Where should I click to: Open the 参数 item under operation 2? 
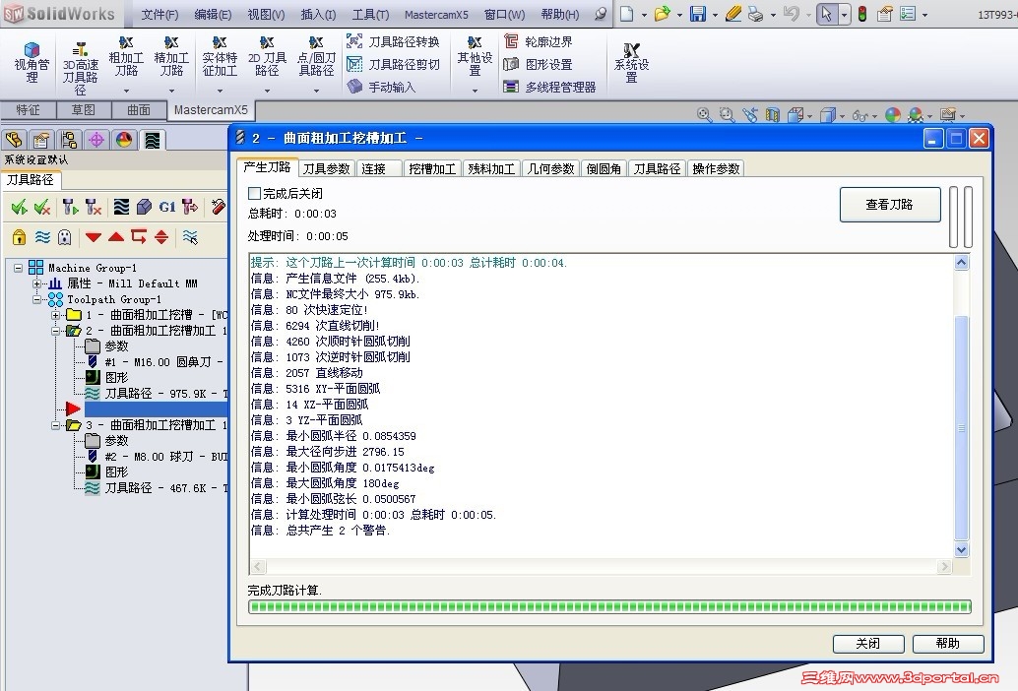tap(107, 345)
